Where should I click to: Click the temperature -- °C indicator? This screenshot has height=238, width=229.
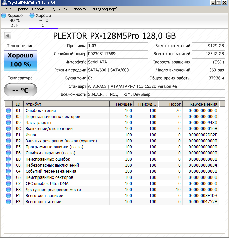[x=21, y=90]
